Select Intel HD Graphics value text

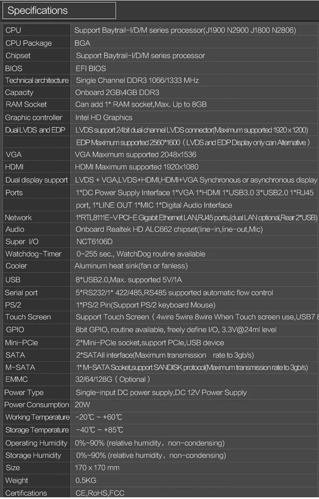pos(104,118)
